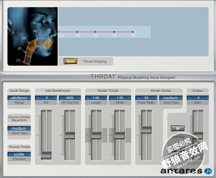The height and width of the screenshot is (178, 216).
Task: Click the Gain label
Action: [x=198, y=103]
